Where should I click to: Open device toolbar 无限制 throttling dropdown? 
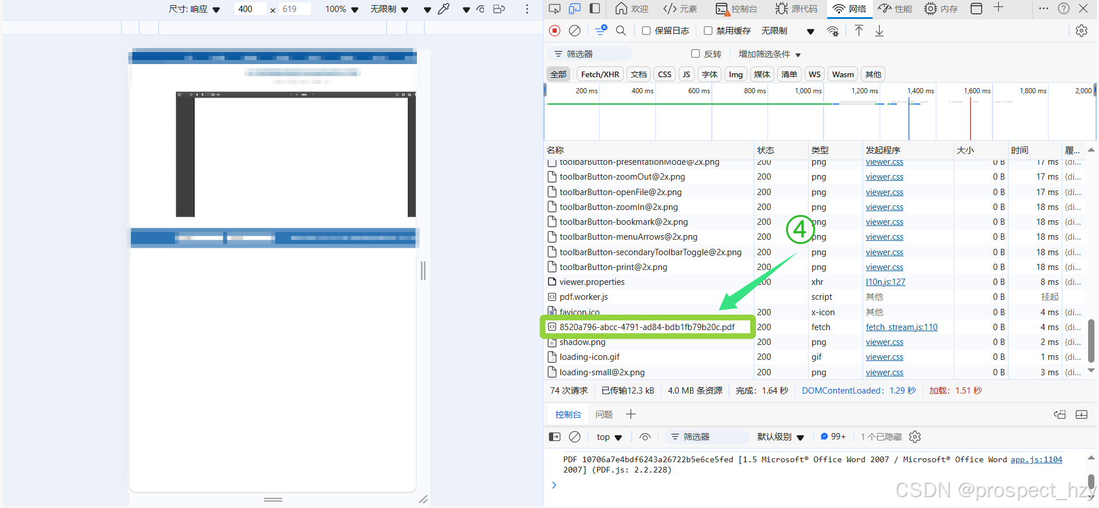coord(389,9)
